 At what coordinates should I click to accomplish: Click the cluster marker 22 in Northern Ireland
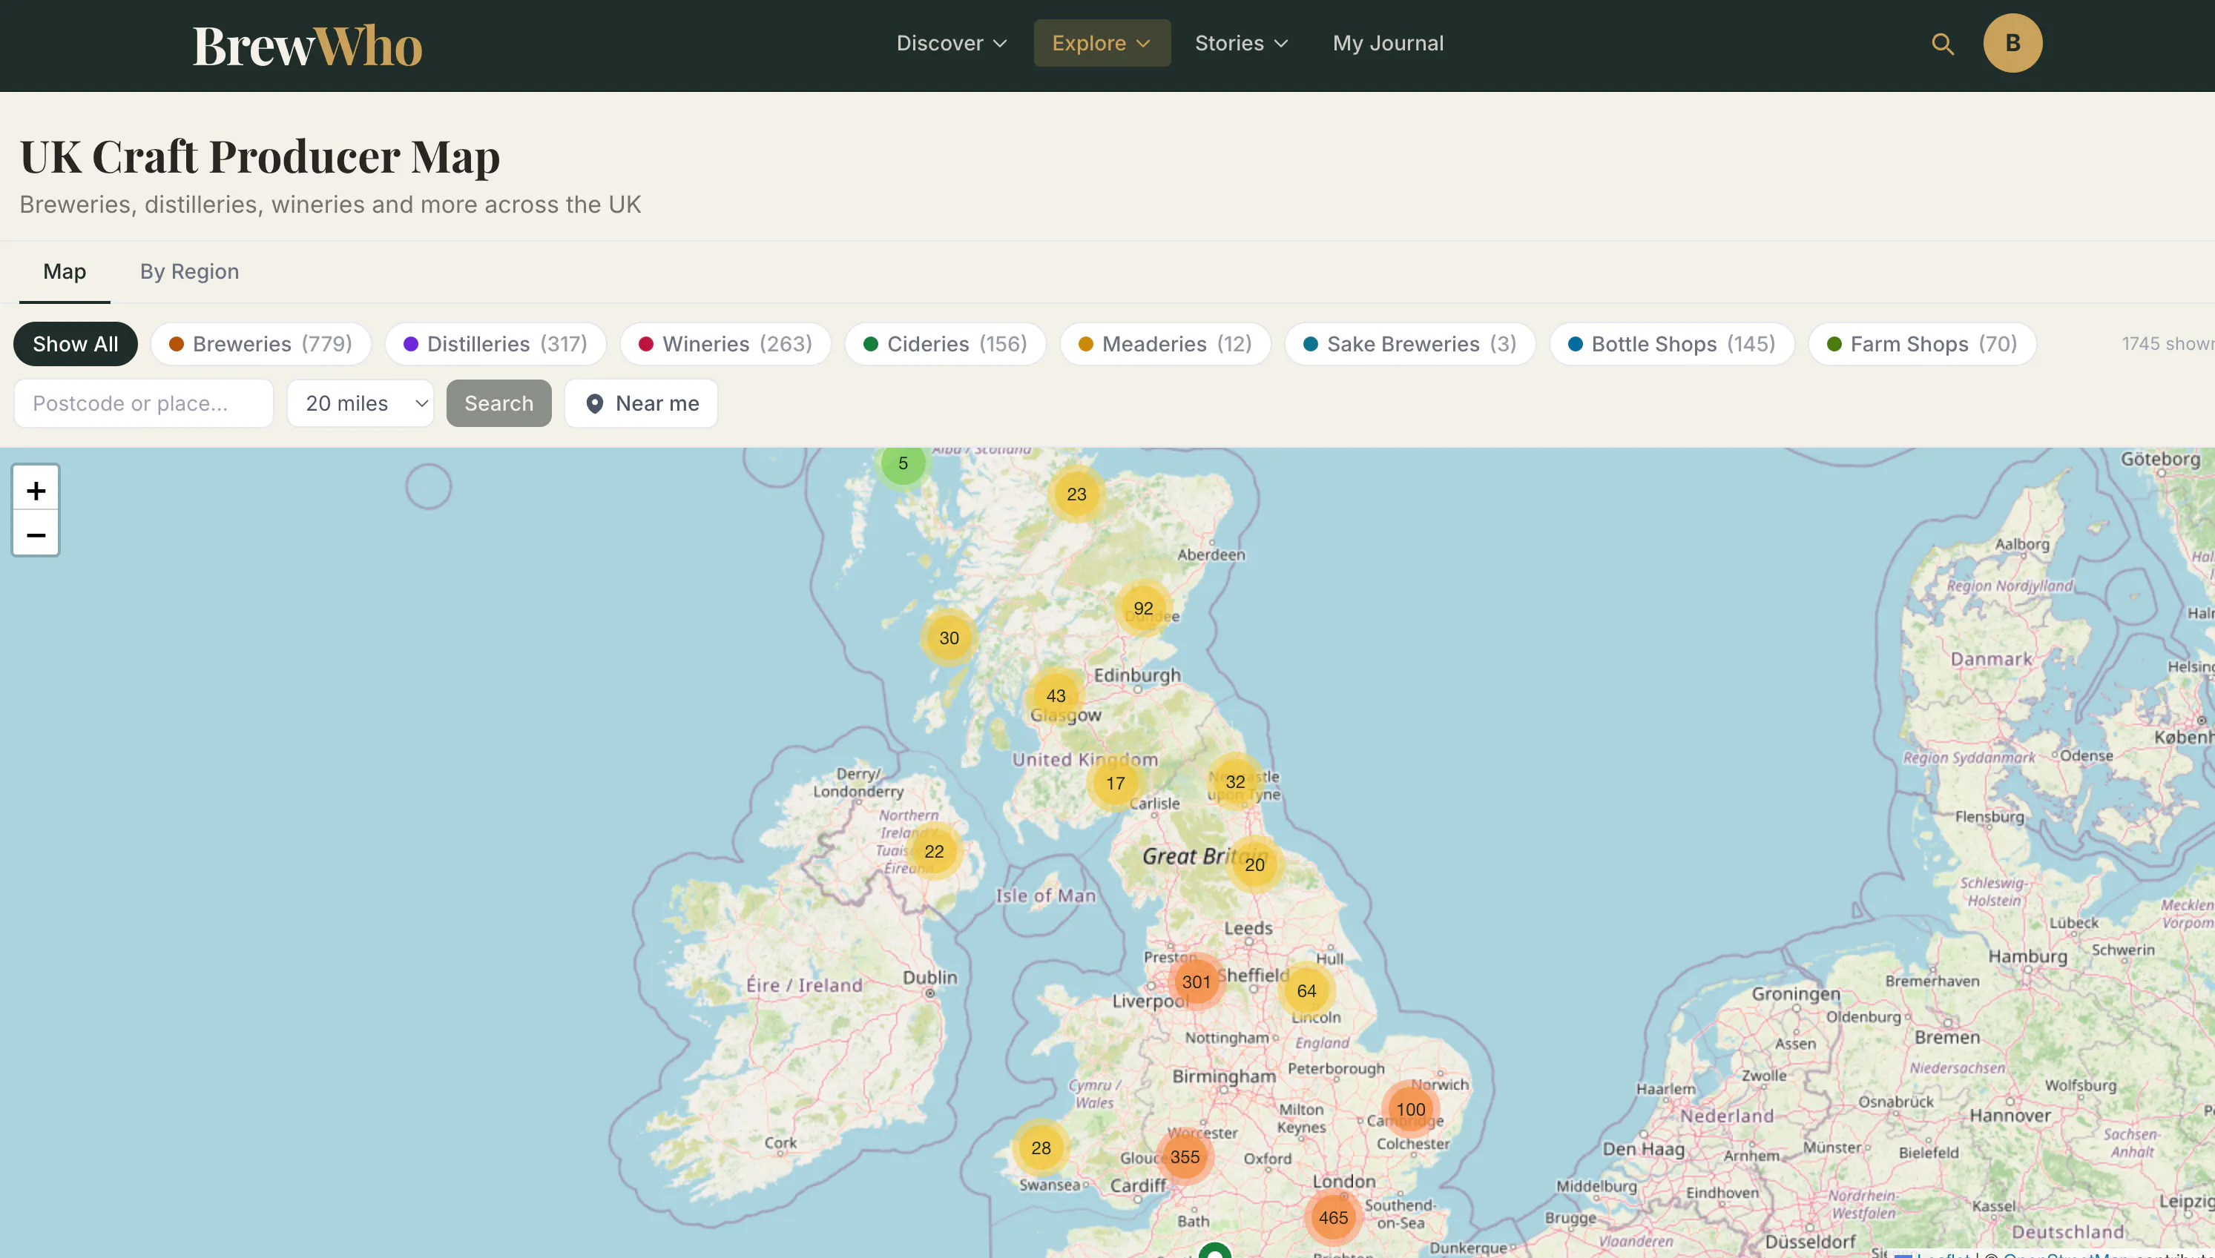pyautogui.click(x=934, y=851)
